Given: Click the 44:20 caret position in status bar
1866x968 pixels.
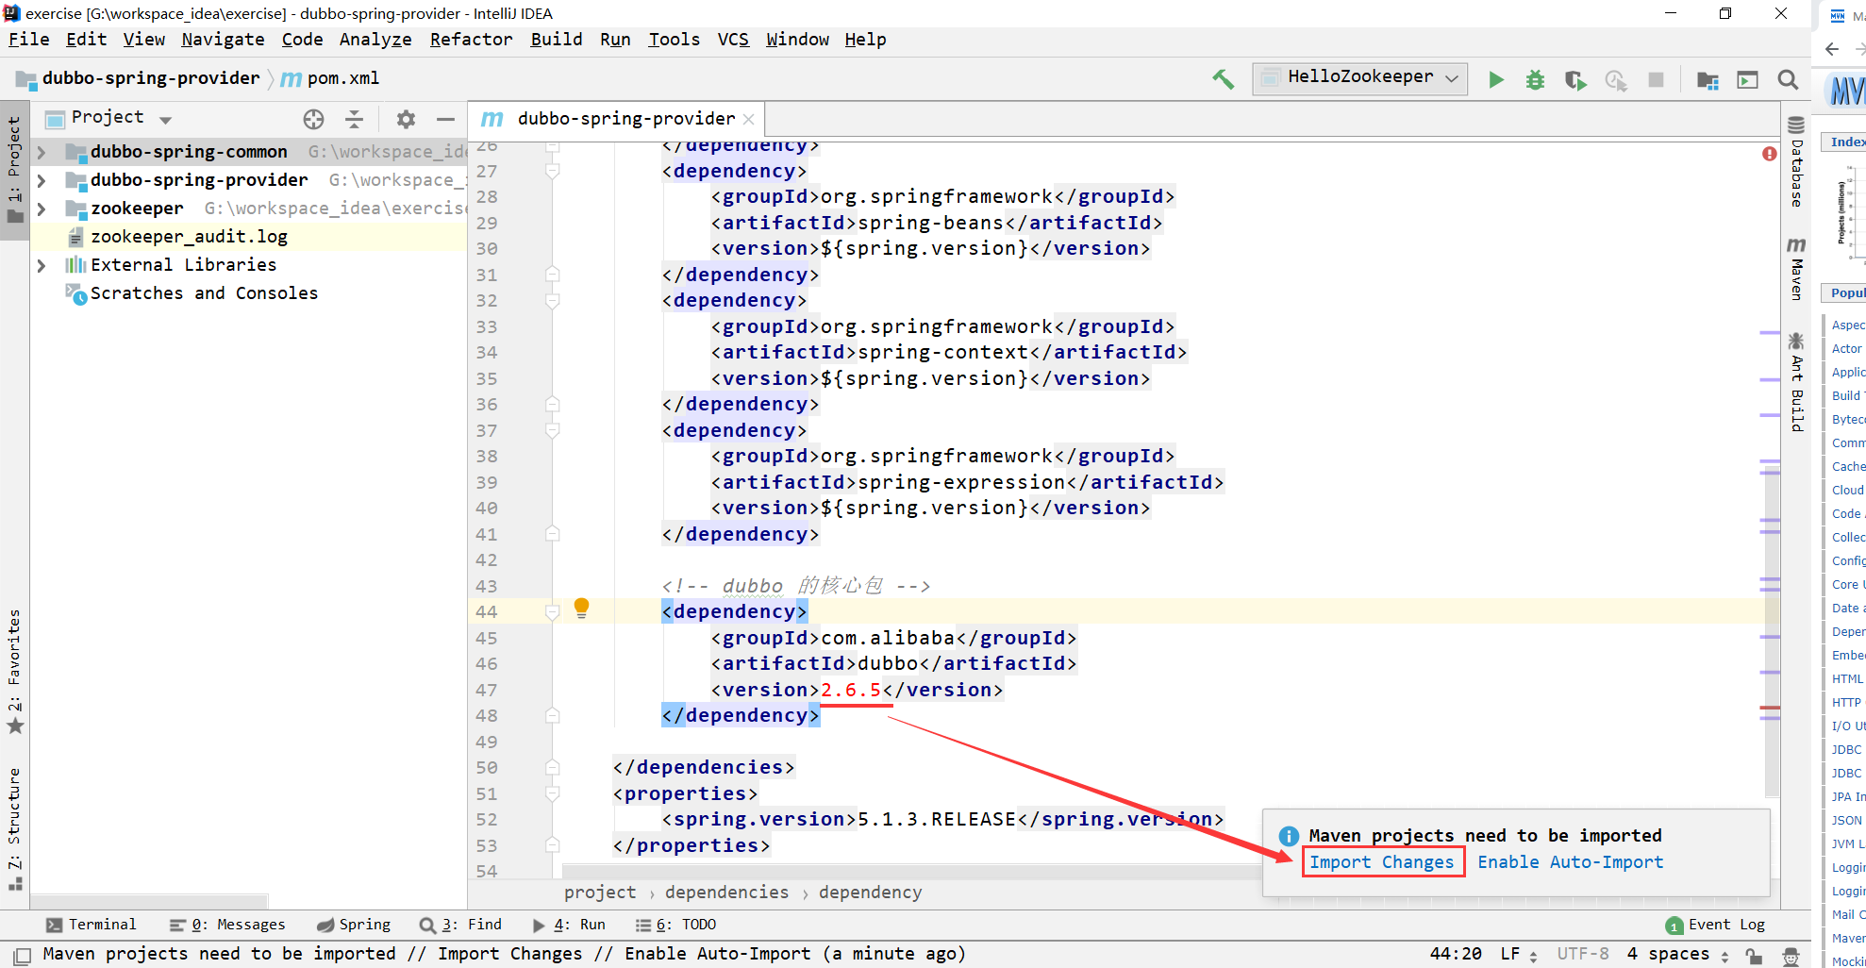Looking at the screenshot, I should pyautogui.click(x=1456, y=954).
